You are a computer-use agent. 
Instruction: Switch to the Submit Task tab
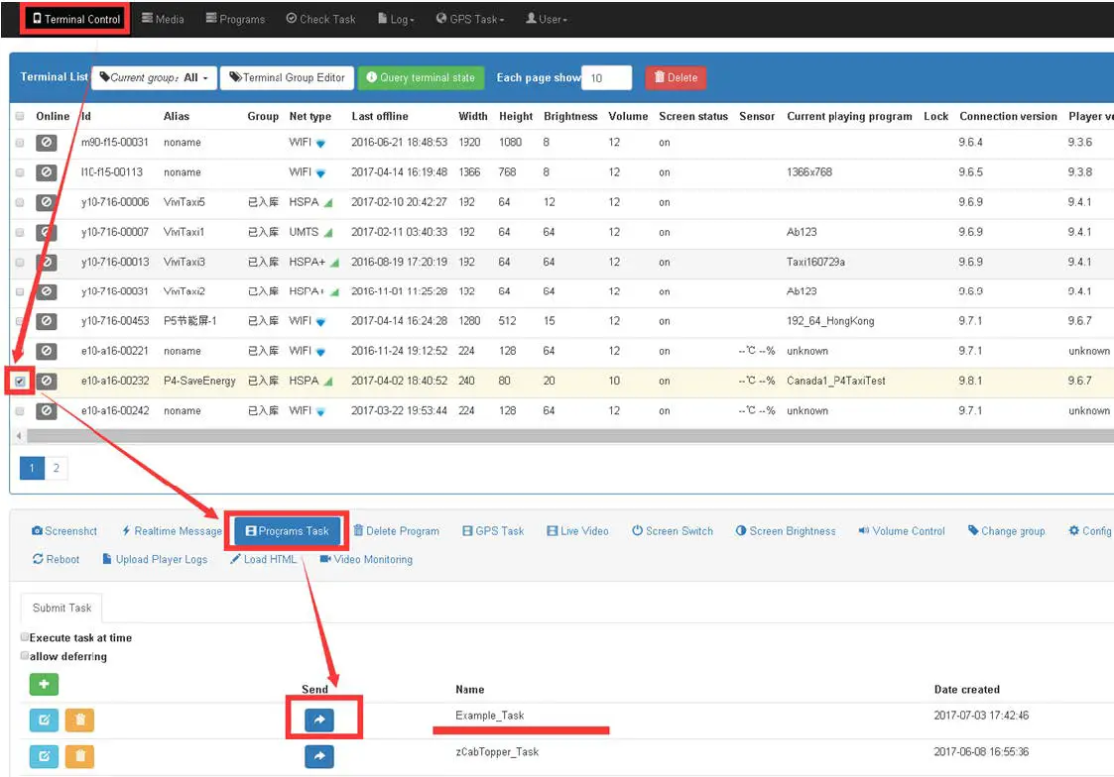[62, 608]
